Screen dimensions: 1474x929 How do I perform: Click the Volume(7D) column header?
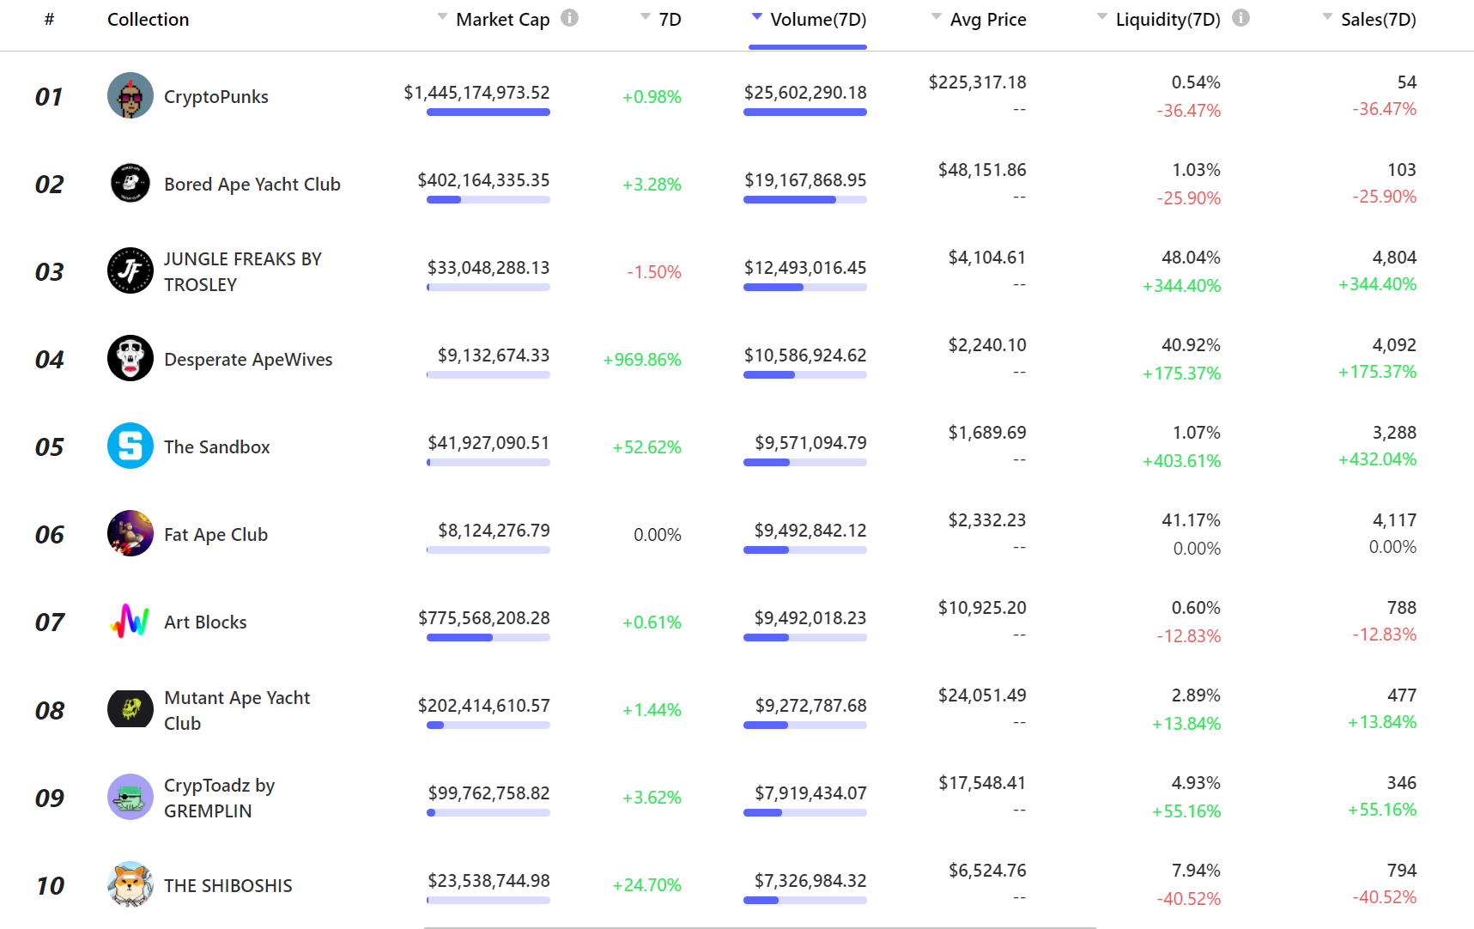click(x=818, y=19)
